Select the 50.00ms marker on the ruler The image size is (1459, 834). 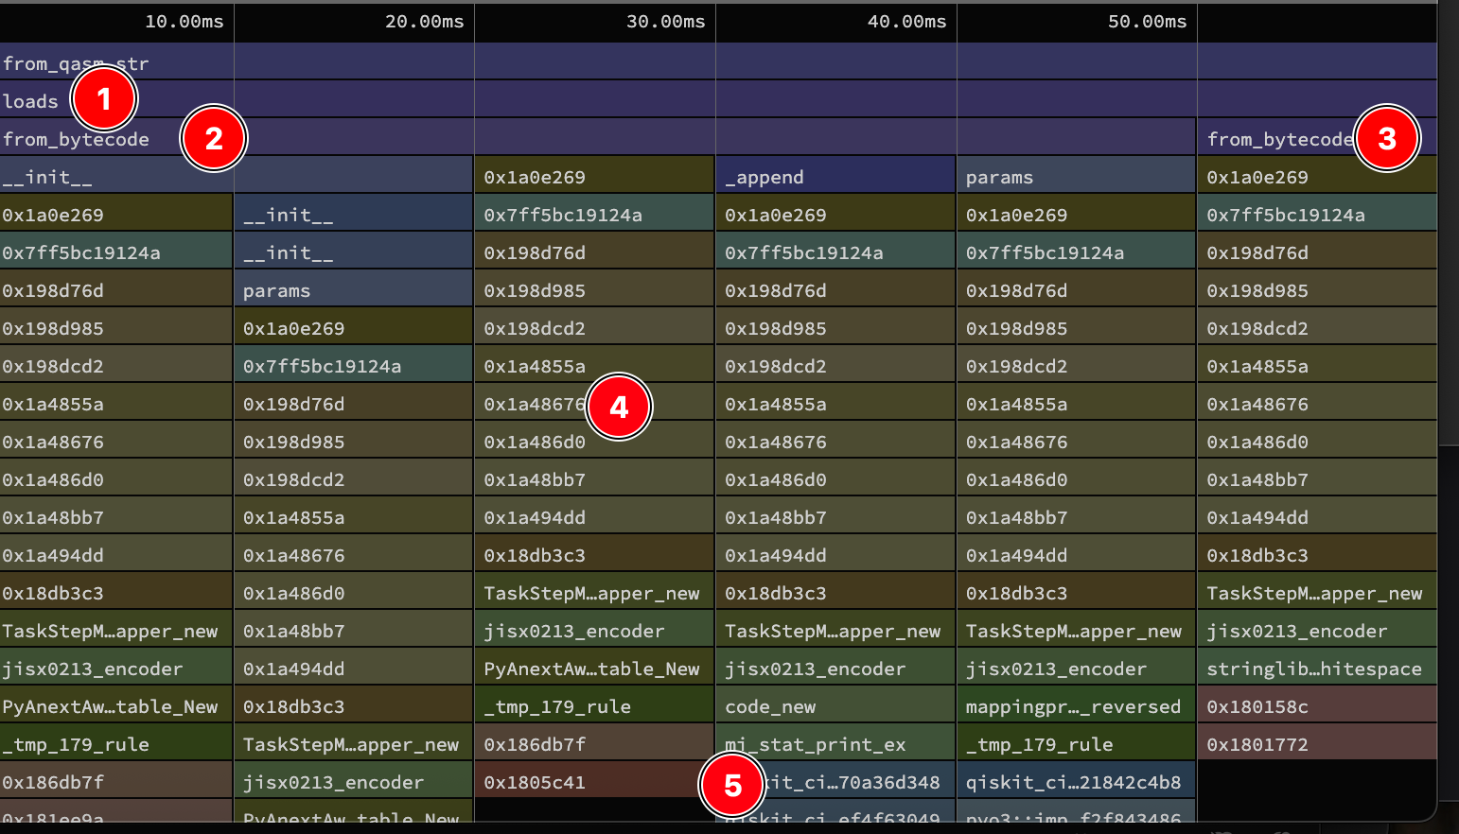point(1147,22)
